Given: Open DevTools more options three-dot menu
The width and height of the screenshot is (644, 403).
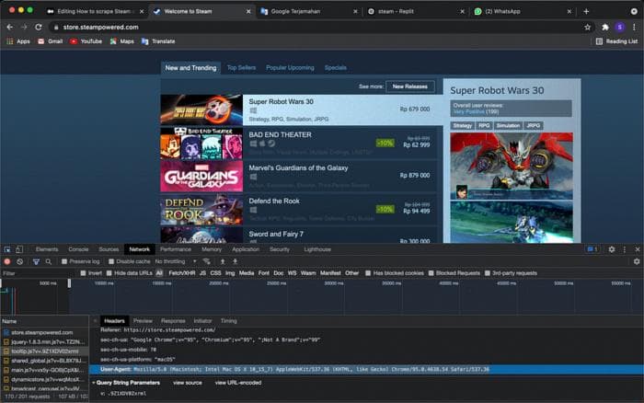Looking at the screenshot, I should (x=625, y=249).
